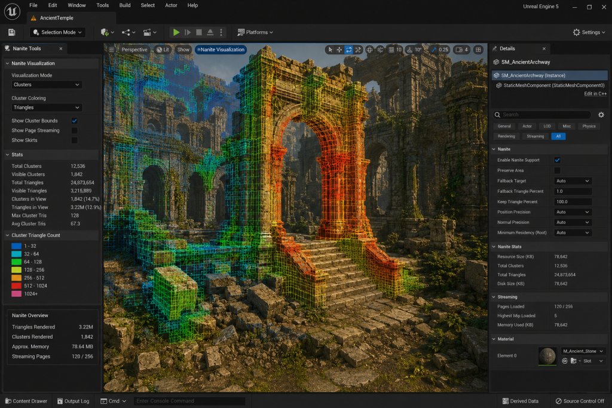This screenshot has height=408, width=612.
Task: Toggle grid snapping icon in viewport
Action: [391, 50]
